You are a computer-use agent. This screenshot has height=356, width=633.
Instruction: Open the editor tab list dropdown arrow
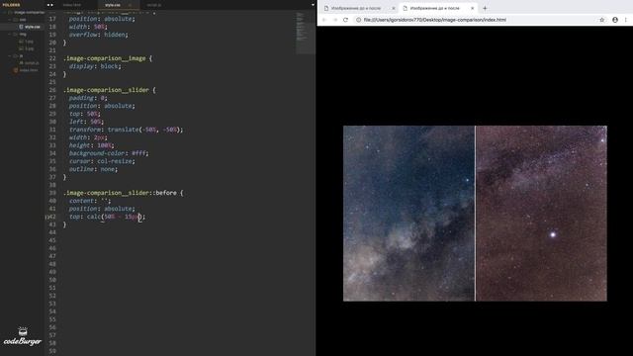(313, 5)
